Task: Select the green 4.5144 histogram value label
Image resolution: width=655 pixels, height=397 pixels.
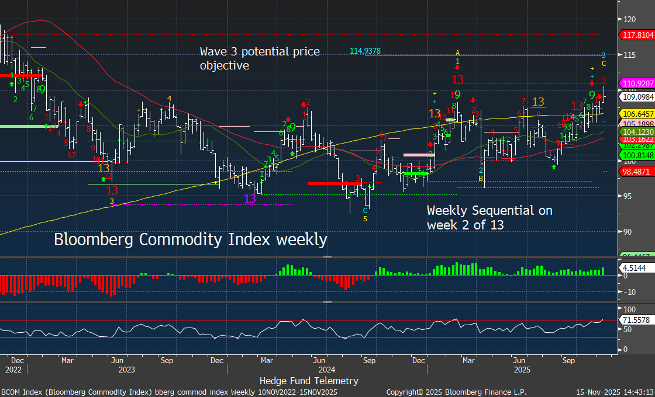Action: [x=633, y=269]
